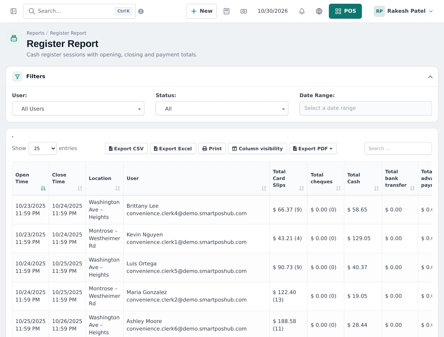This screenshot has height=337, width=444.
Task: Select Brittany Lee's user cell
Action: pyautogui.click(x=196, y=210)
